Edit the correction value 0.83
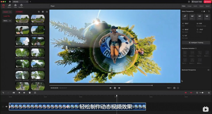 pyautogui.click(x=200, y=24)
